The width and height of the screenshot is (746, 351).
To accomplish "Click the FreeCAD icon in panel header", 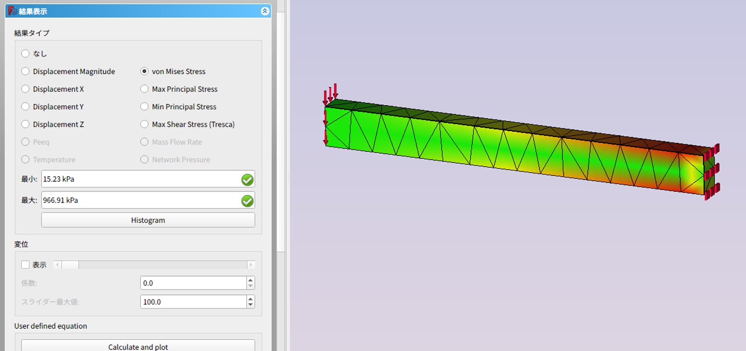I will pos(13,11).
